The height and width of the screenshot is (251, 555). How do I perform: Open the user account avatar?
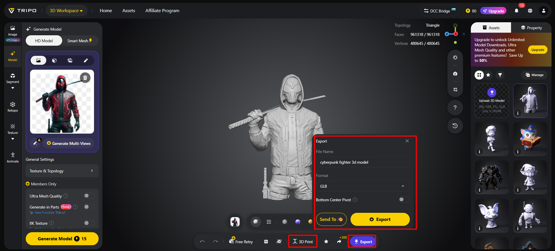tap(544, 11)
